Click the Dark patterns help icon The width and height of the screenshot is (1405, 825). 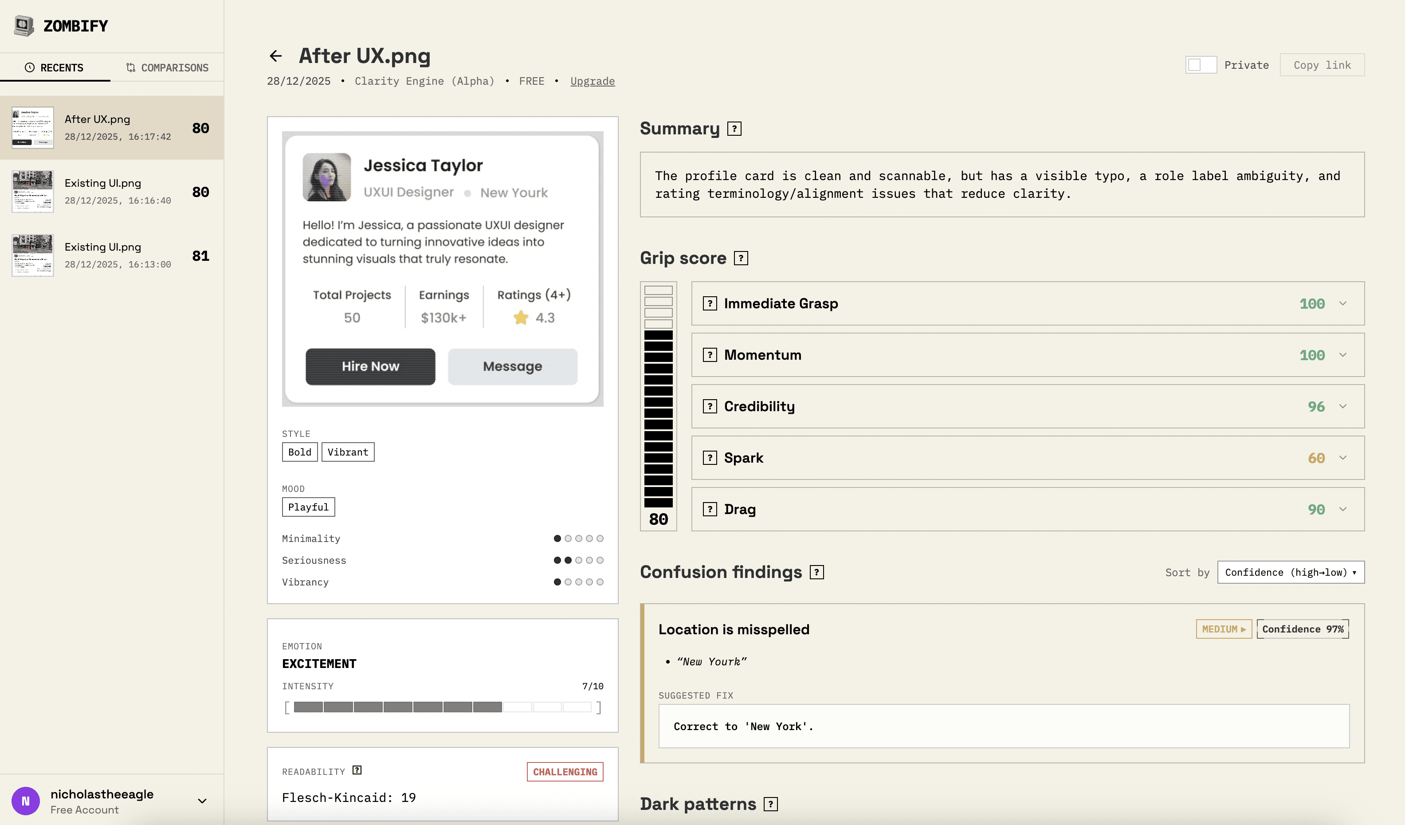coord(770,804)
